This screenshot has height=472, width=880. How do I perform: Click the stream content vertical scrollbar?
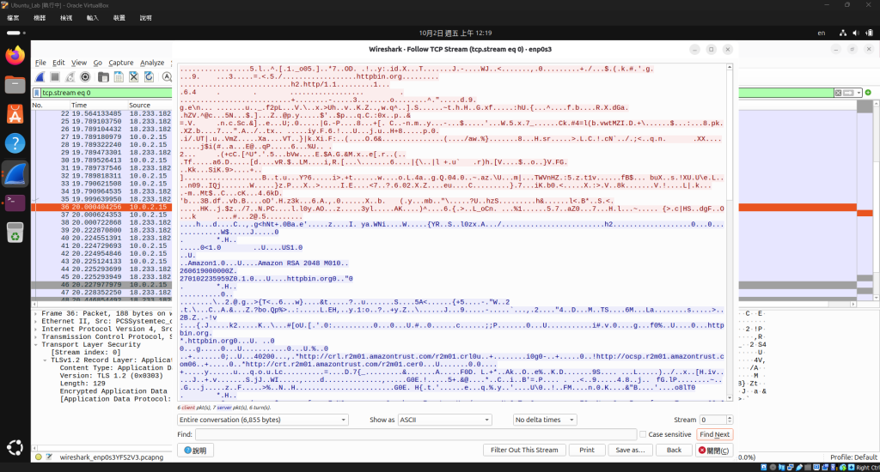730,232
